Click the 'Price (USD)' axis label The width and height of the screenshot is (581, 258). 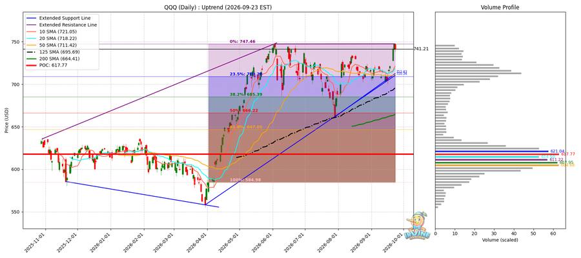[x=6, y=120]
